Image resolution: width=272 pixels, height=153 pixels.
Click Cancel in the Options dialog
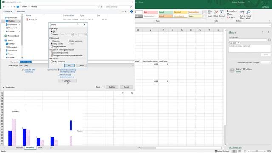click(x=81, y=65)
